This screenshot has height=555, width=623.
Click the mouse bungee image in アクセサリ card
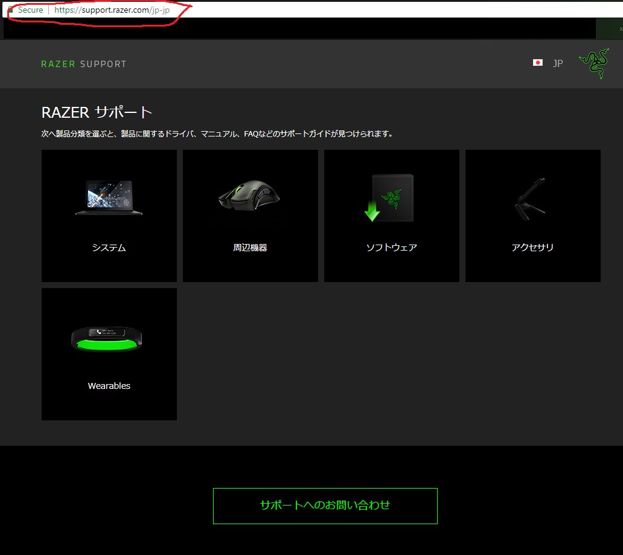pos(531,199)
